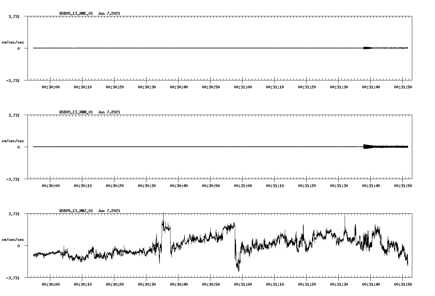Click the 00:31:00 time label under HNZ plot

pyautogui.click(x=243, y=284)
